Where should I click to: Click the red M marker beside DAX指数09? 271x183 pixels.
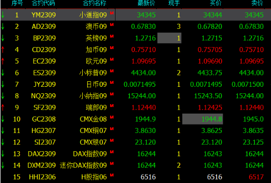click(x=112, y=152)
